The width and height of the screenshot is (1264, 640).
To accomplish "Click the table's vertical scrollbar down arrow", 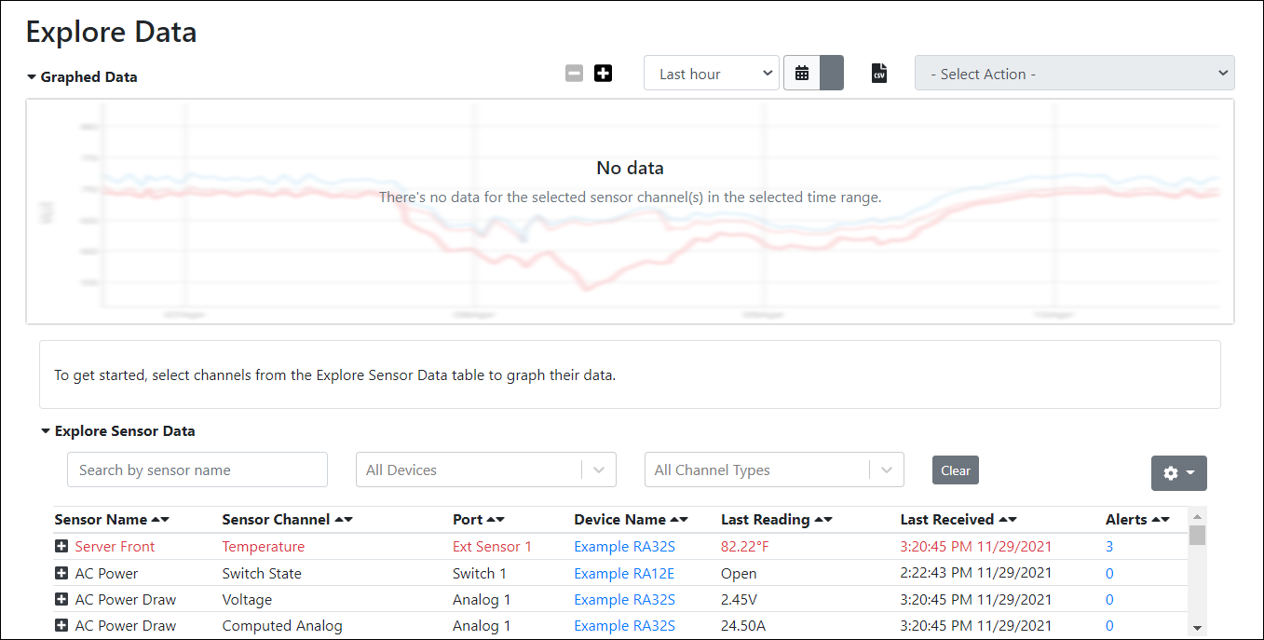I will coord(1197,629).
